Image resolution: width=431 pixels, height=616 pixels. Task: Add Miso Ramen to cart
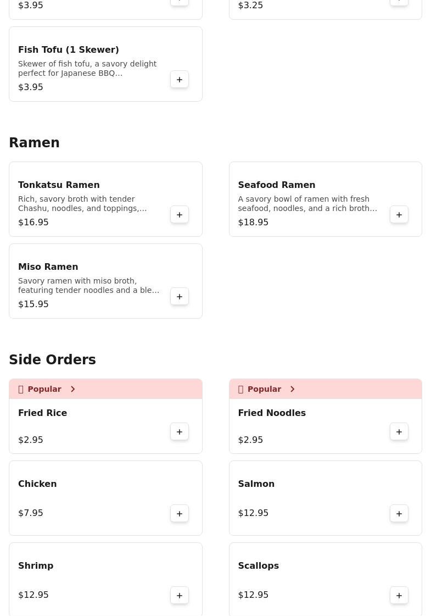point(180,297)
